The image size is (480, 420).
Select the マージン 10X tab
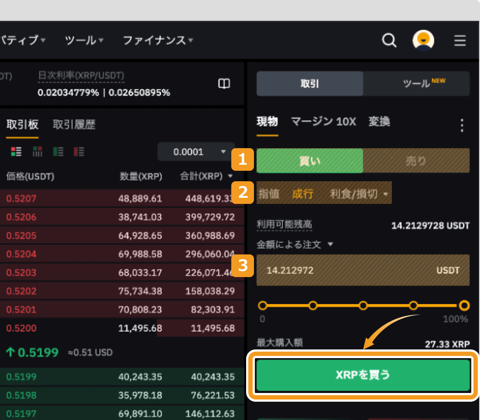pos(323,122)
